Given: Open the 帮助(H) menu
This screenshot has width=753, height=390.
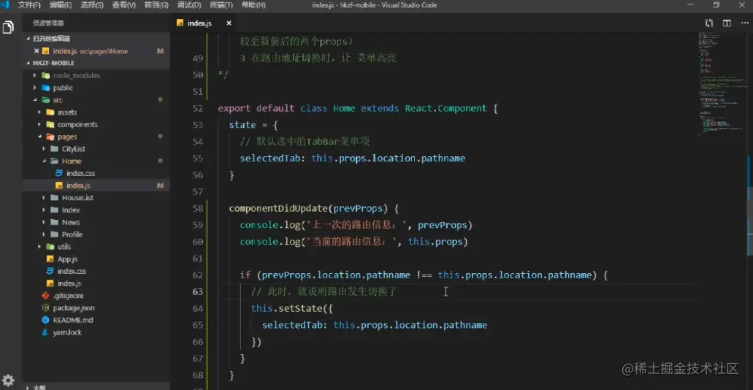Looking at the screenshot, I should pyautogui.click(x=253, y=5).
